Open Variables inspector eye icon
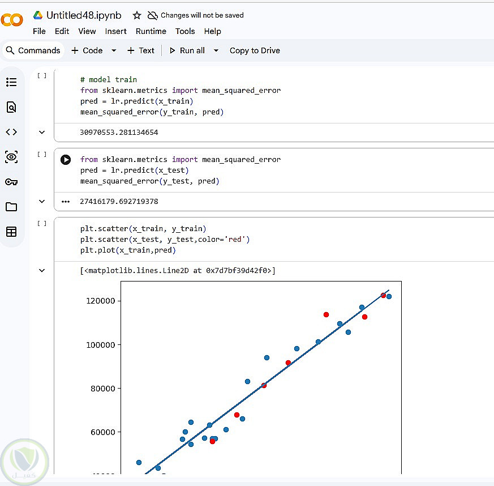 [x=11, y=157]
